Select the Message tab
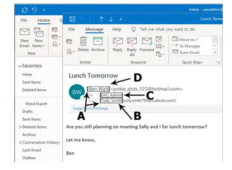 coord(95,29)
